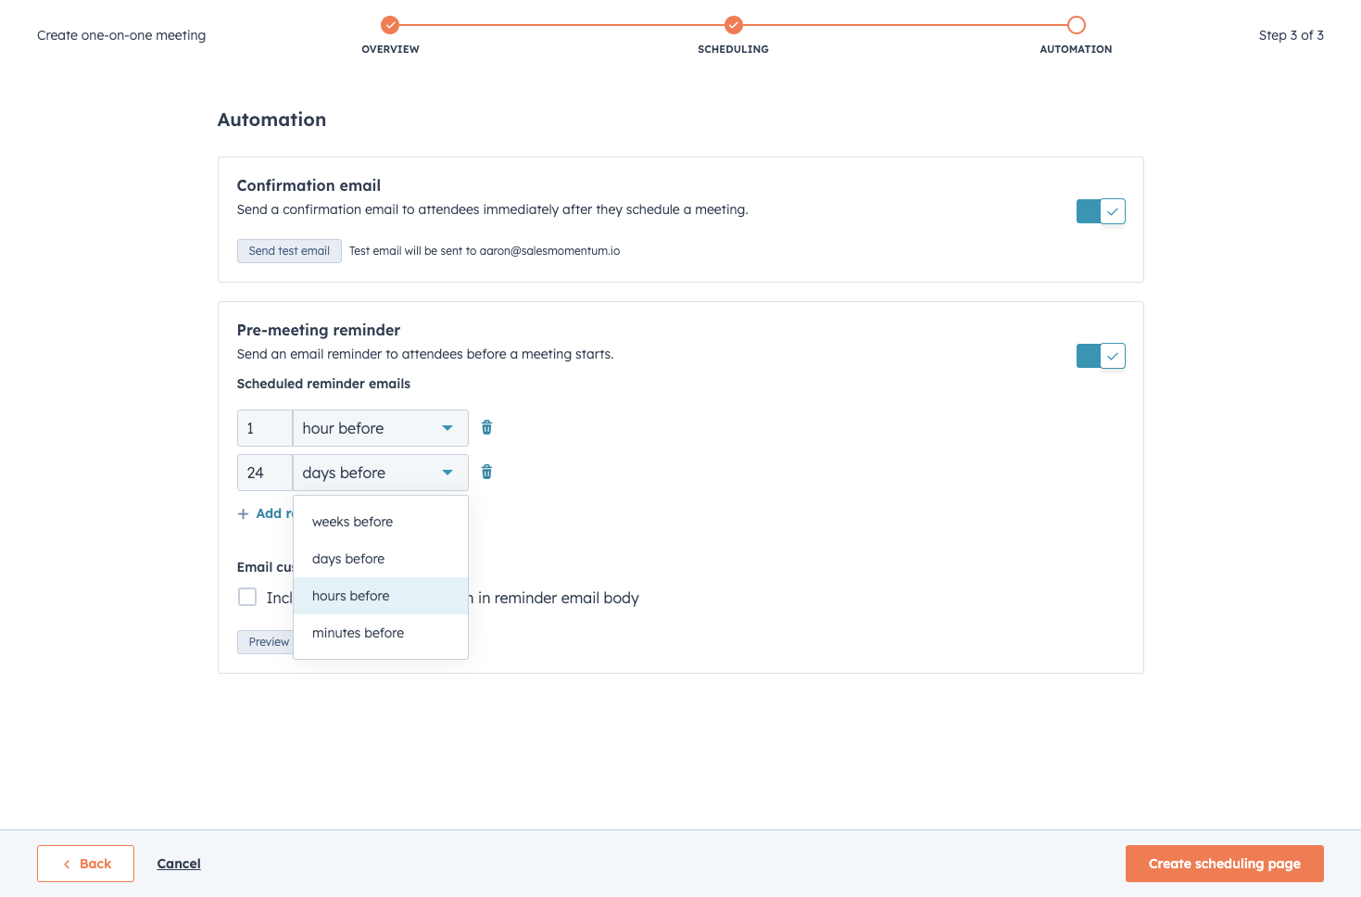The height and width of the screenshot is (897, 1361).
Task: Disable the Pre-meeting reminder switch
Action: 1101,356
